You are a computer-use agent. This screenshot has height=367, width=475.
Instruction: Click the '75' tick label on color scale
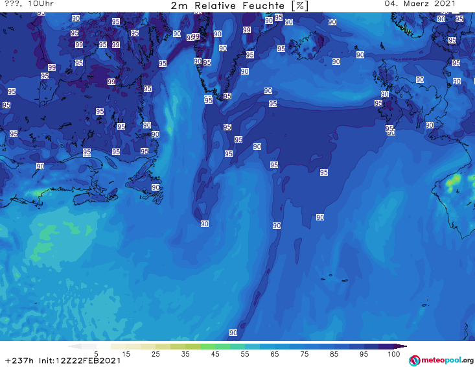pos(304,354)
